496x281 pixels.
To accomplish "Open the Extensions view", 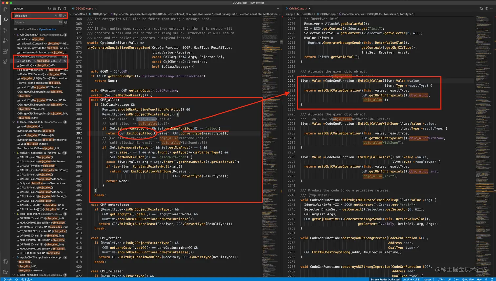I will (x=5, y=50).
